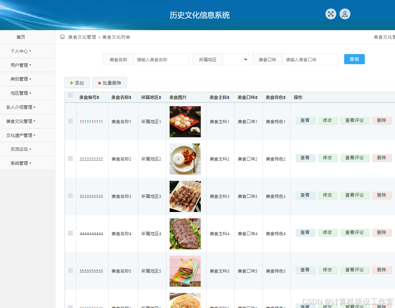Image resolution: width=395 pixels, height=308 pixels.
Task: Click 修改 for 美食名称3
Action: click(328, 195)
